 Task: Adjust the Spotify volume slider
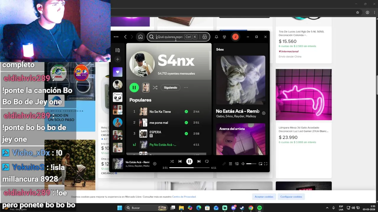click(x=251, y=164)
